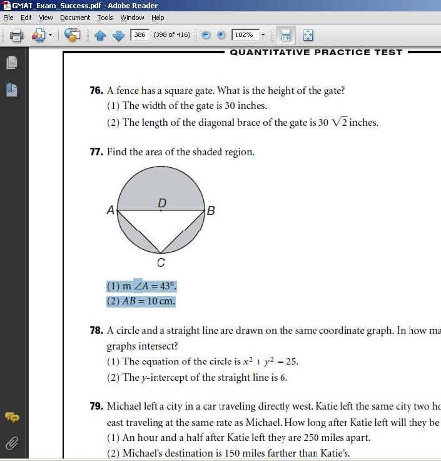The width and height of the screenshot is (441, 461).
Task: Click 'Find the area of the shaded region.'
Action: 181,152
